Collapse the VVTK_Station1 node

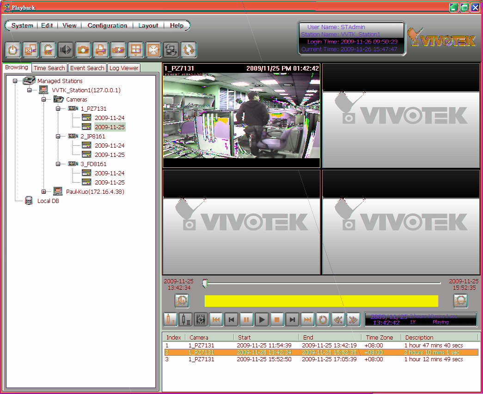29,90
